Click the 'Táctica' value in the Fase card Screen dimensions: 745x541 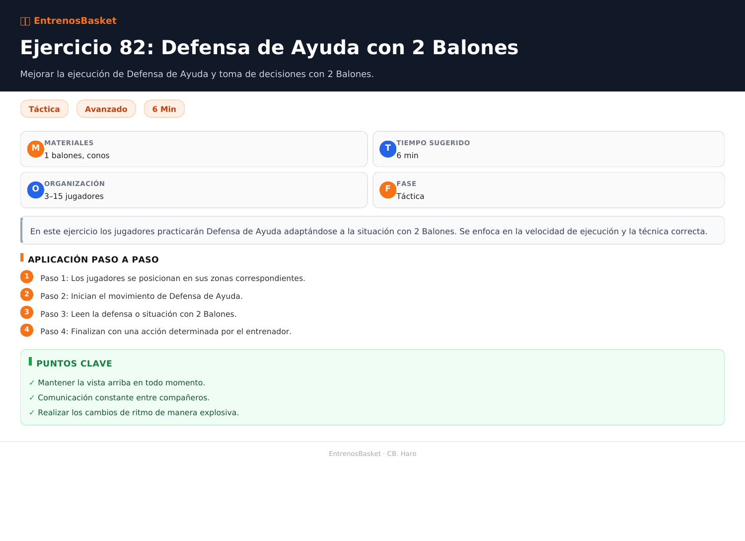point(410,196)
